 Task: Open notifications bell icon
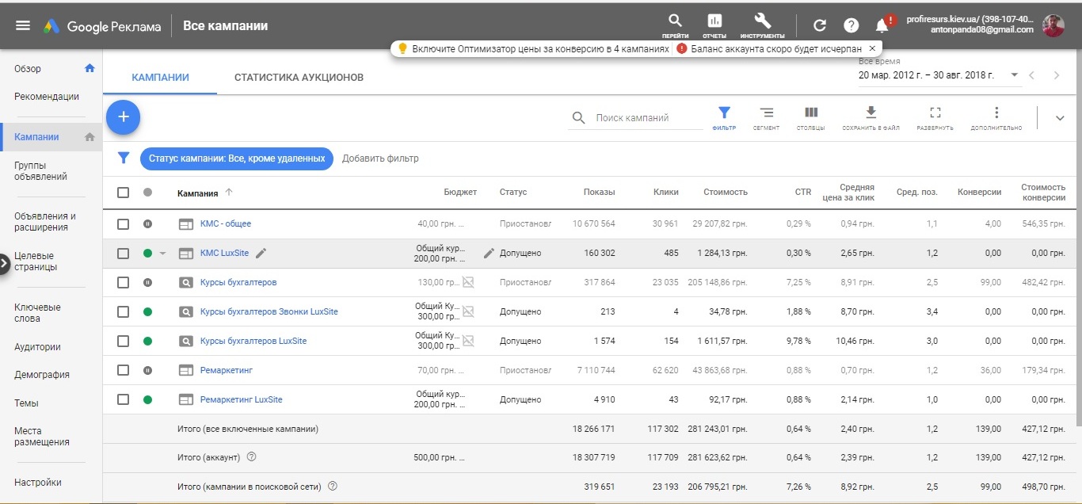882,25
